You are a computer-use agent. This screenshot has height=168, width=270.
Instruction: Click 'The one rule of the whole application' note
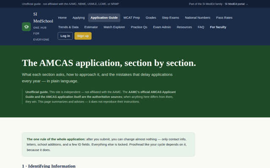click(108, 144)
